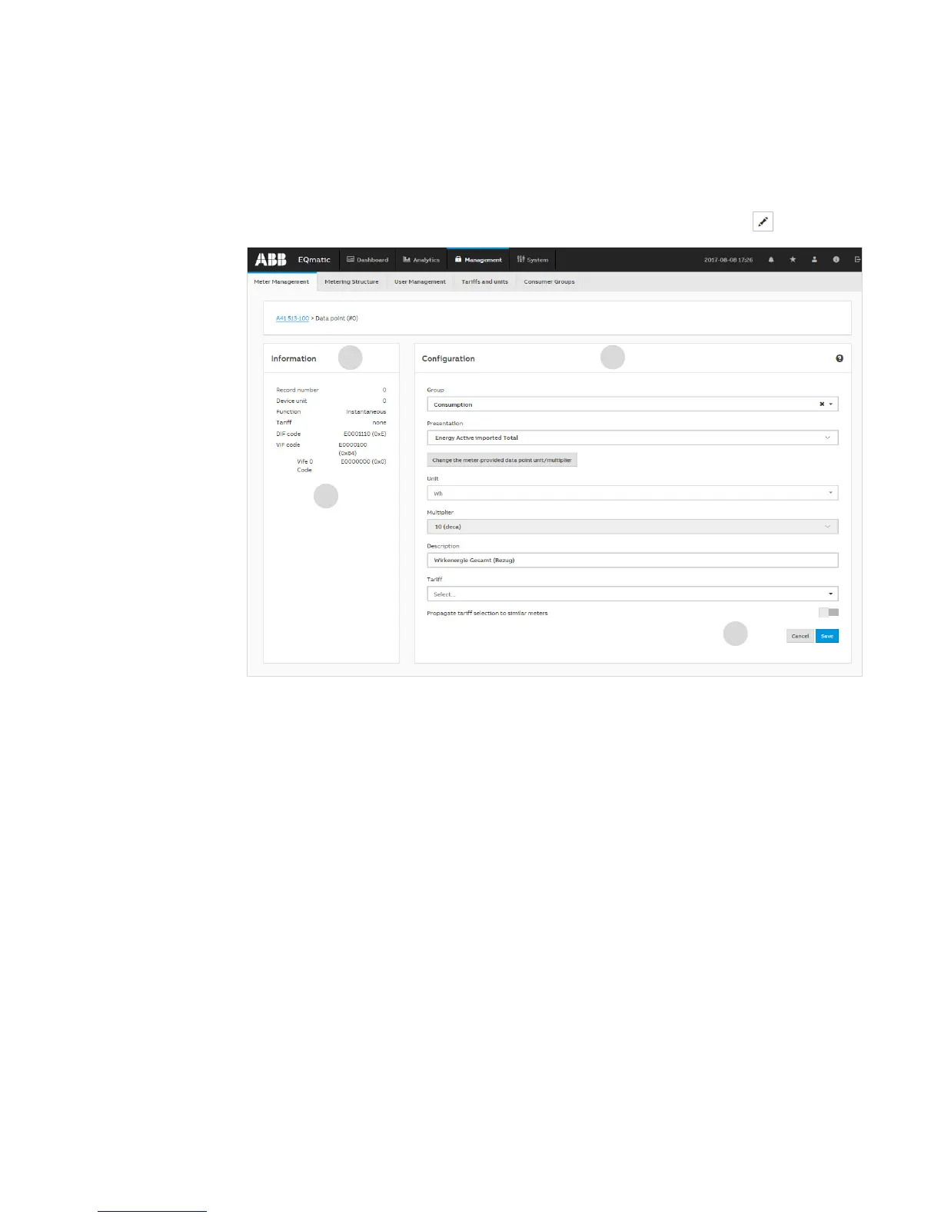Click the Record number label
The image size is (941, 1218).
pyautogui.click(x=298, y=390)
